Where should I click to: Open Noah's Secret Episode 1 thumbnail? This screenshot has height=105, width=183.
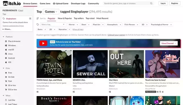click(x=54, y=100)
